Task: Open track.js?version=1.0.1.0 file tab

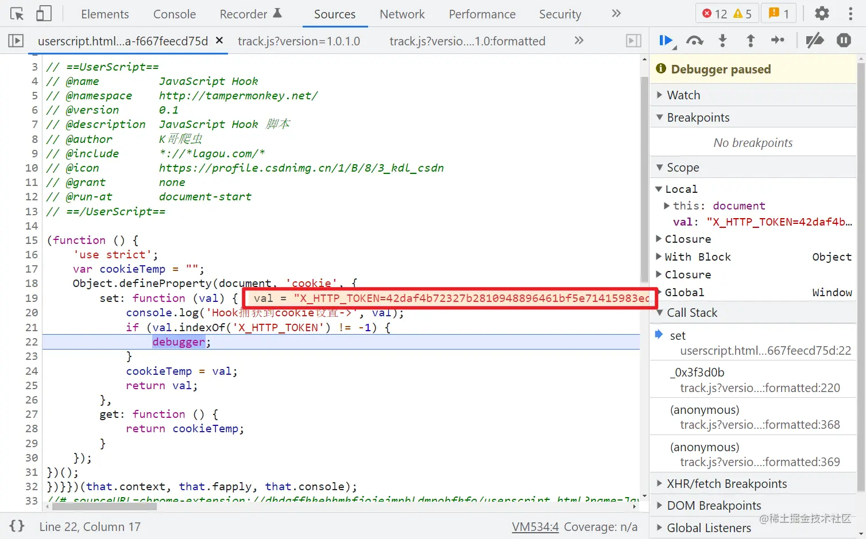Action: tap(299, 41)
